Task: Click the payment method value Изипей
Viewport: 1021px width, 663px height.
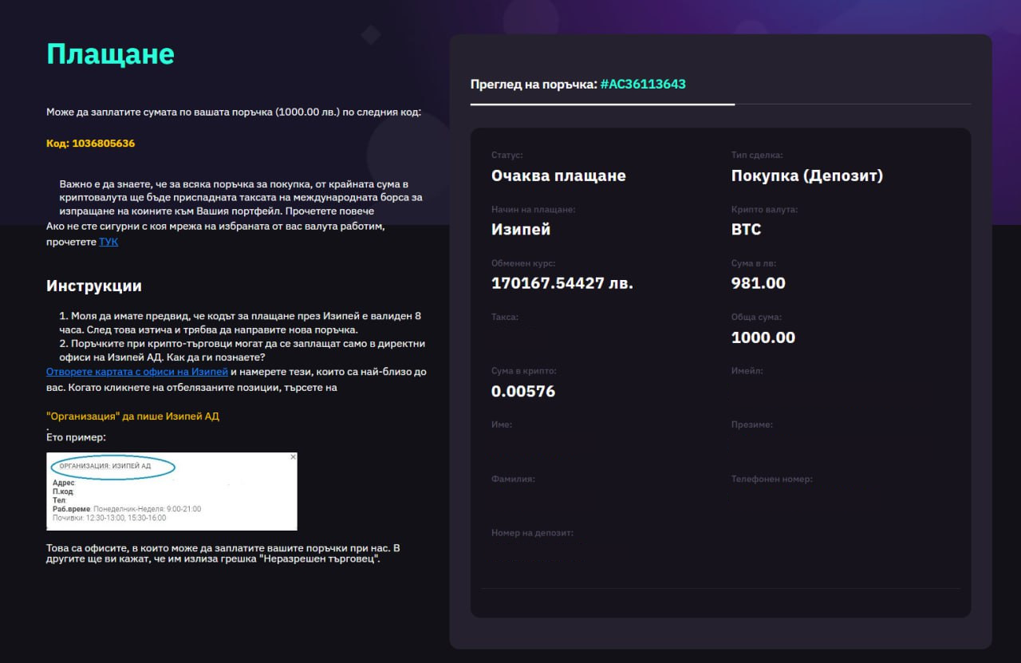Action: pyautogui.click(x=521, y=230)
